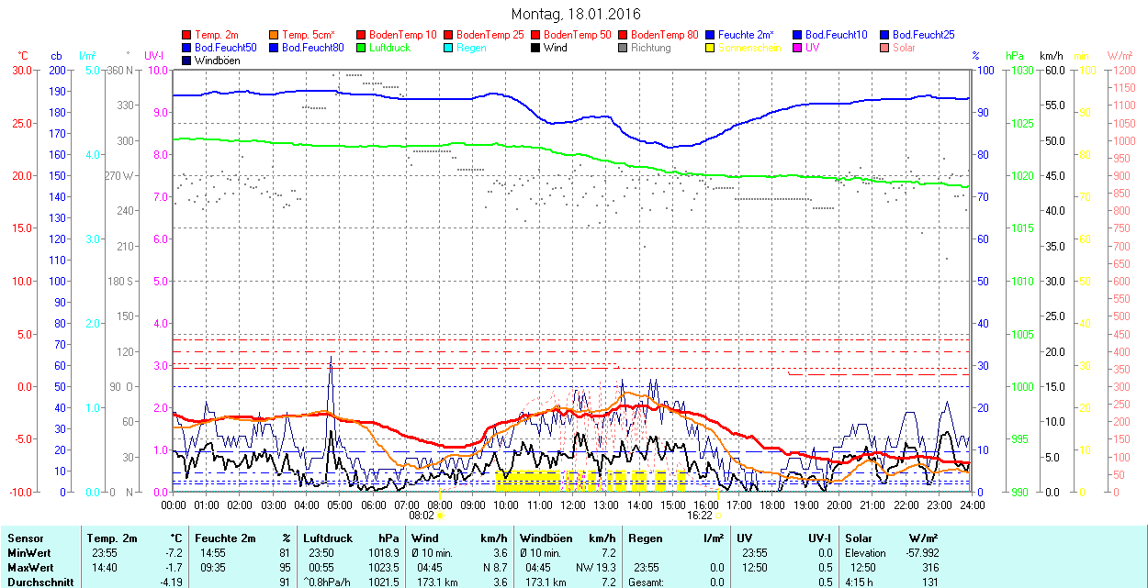Click the sunshine duration 4:15 h
1148x588 pixels.
click(859, 582)
